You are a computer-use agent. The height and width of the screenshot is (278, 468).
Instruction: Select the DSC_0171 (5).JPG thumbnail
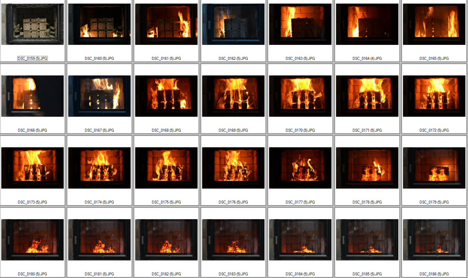pyautogui.click(x=367, y=96)
